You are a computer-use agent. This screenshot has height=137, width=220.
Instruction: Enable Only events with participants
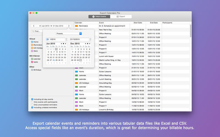tap(32, 102)
